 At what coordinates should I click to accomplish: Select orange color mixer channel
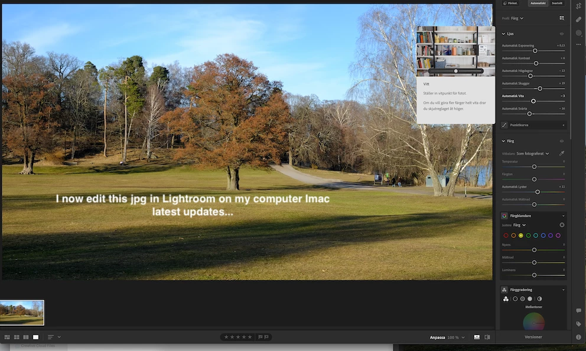point(513,236)
